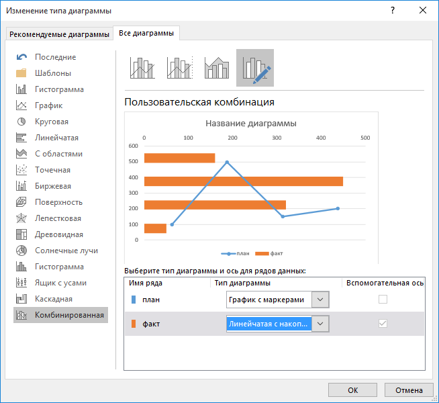Click the help question mark icon
The height and width of the screenshot is (403, 439).
pos(393,10)
